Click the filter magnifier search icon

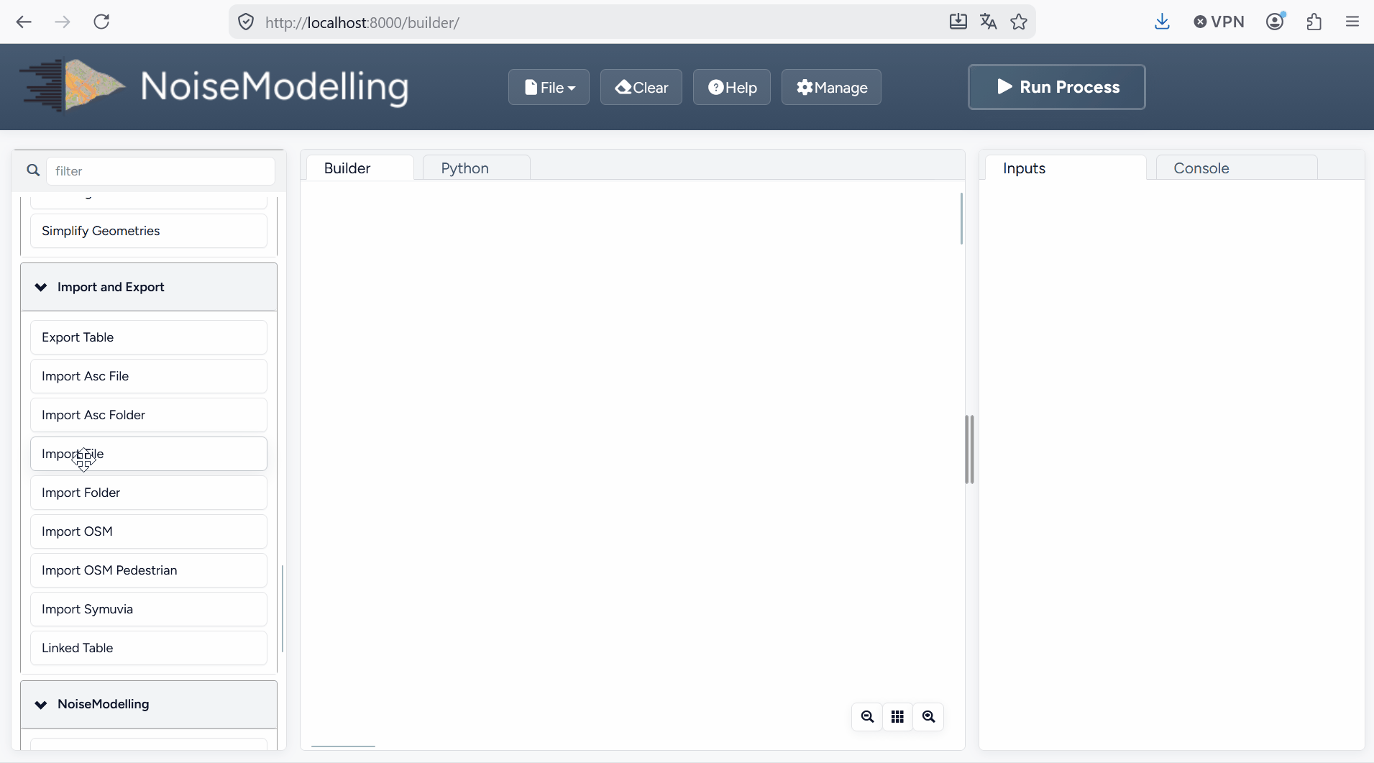coord(33,170)
